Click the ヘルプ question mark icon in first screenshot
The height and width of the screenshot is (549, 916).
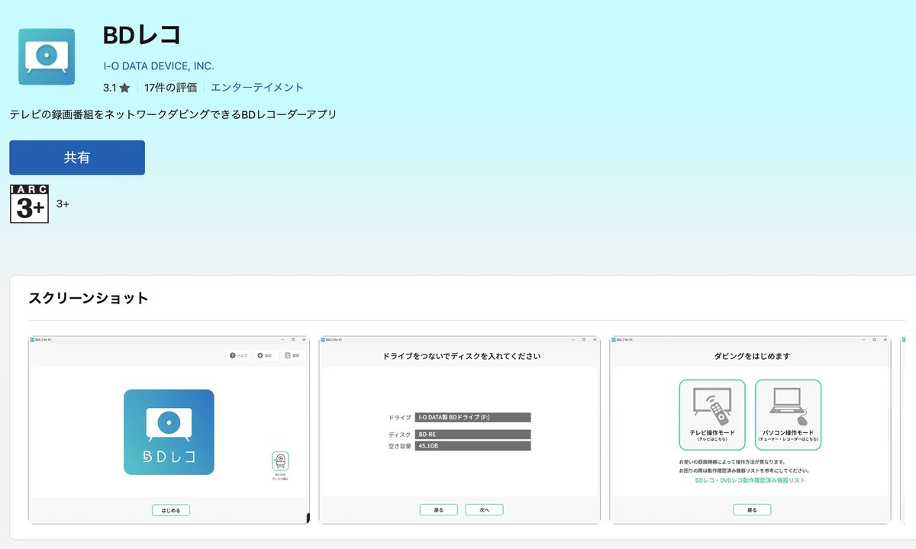(x=232, y=355)
